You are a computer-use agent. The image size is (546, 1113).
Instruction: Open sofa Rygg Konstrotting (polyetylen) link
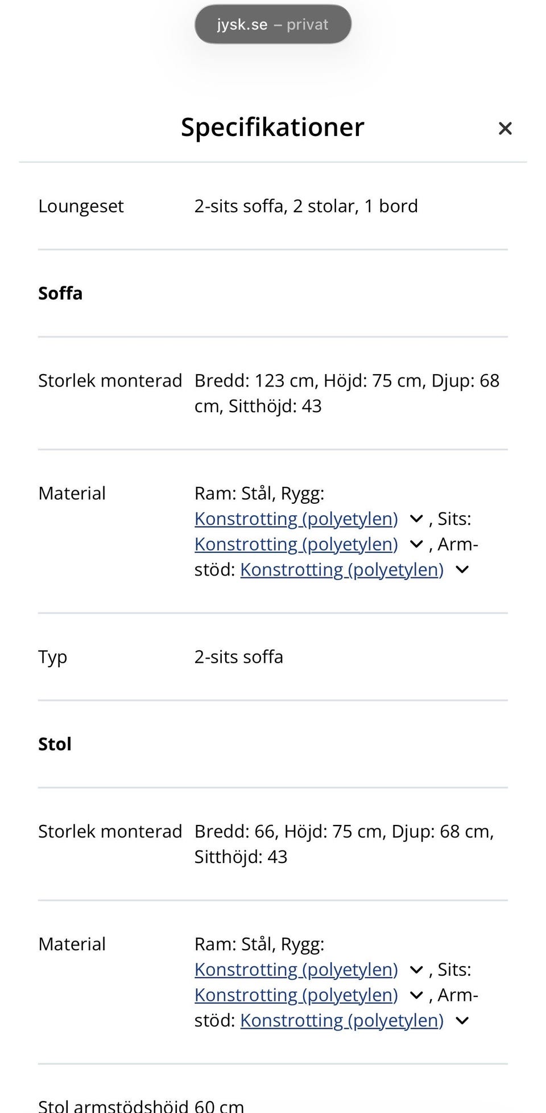coord(296,519)
